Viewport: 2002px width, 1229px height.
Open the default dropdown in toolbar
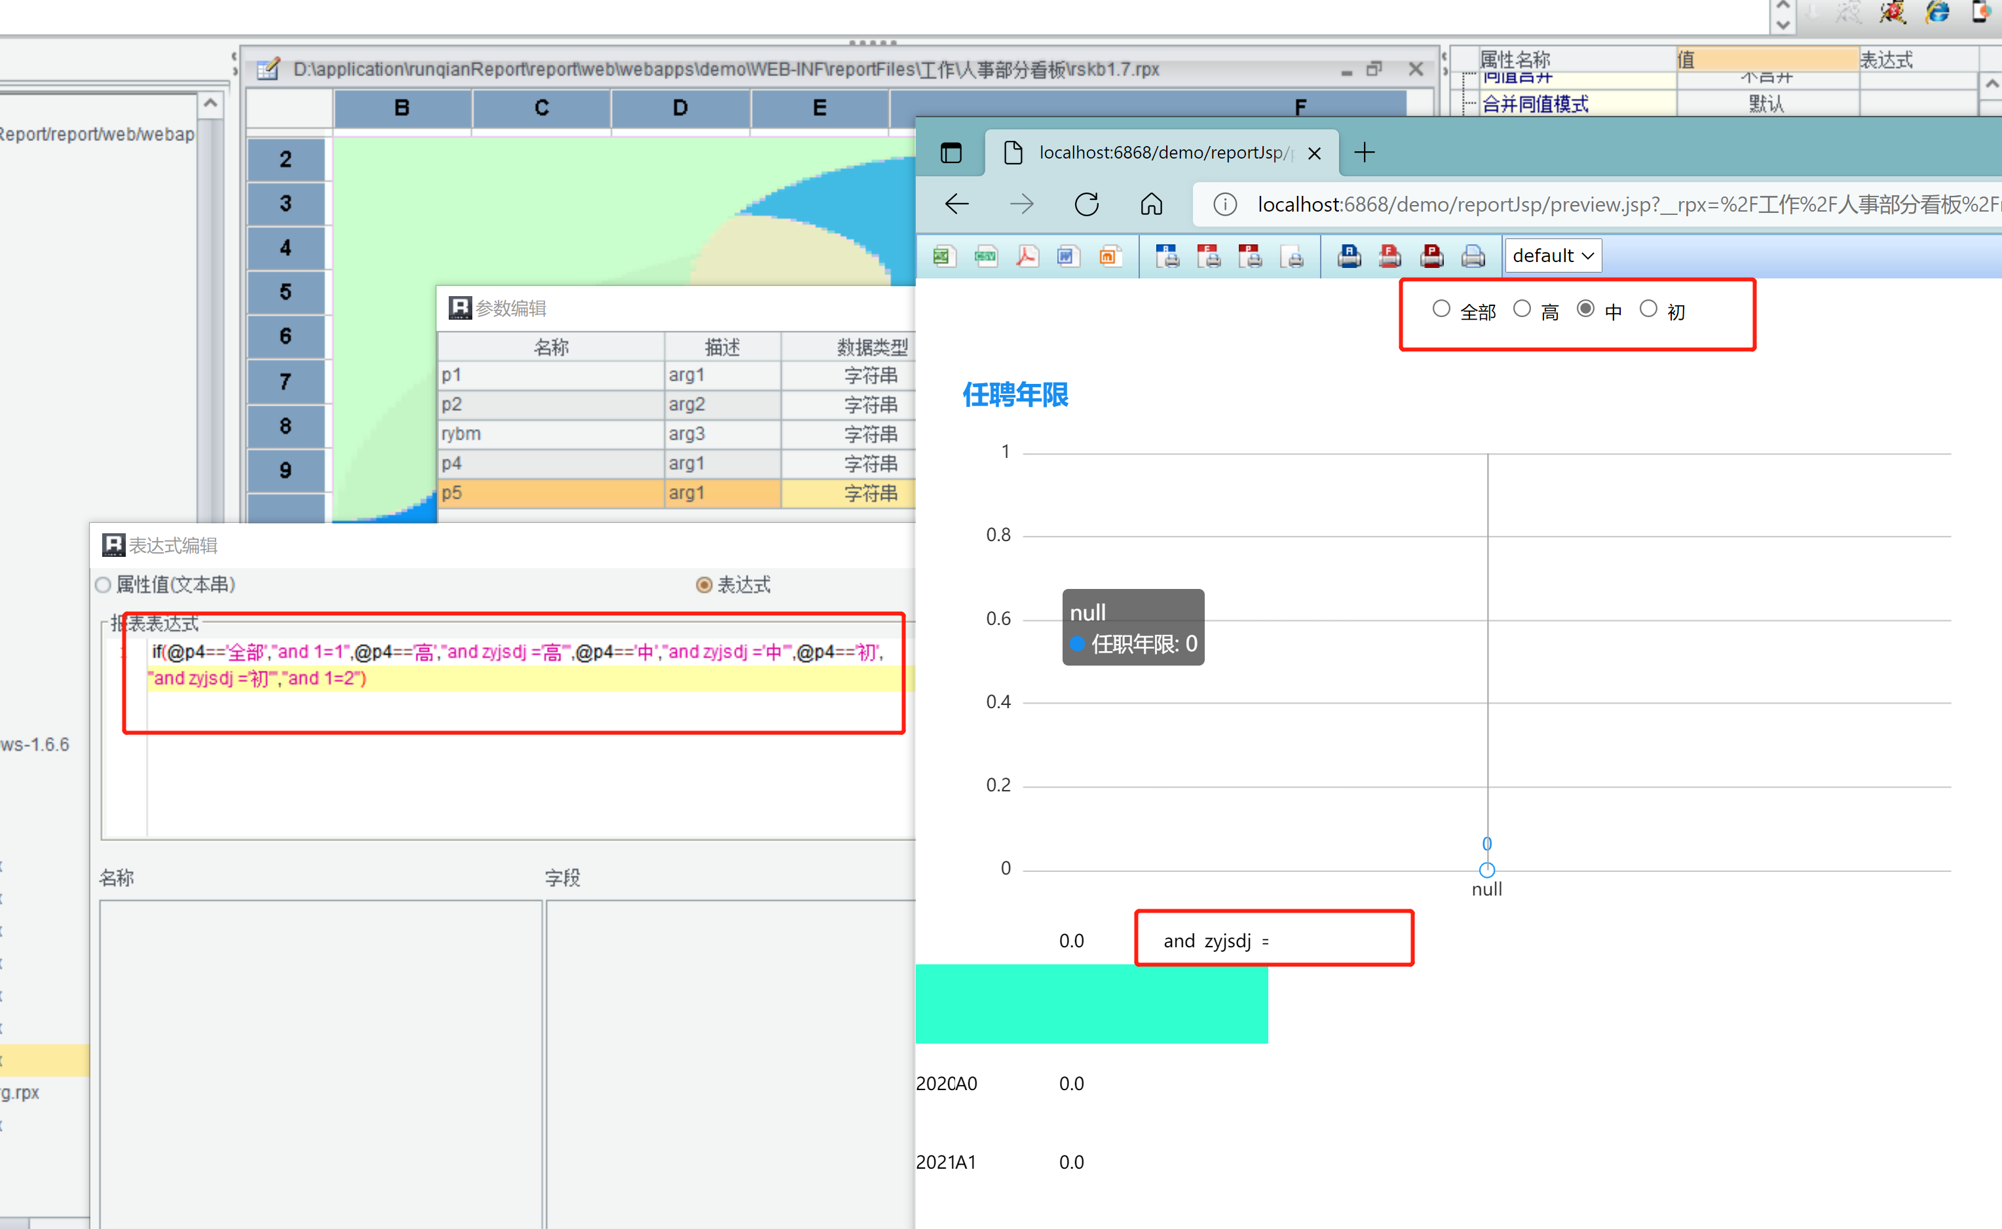point(1552,256)
